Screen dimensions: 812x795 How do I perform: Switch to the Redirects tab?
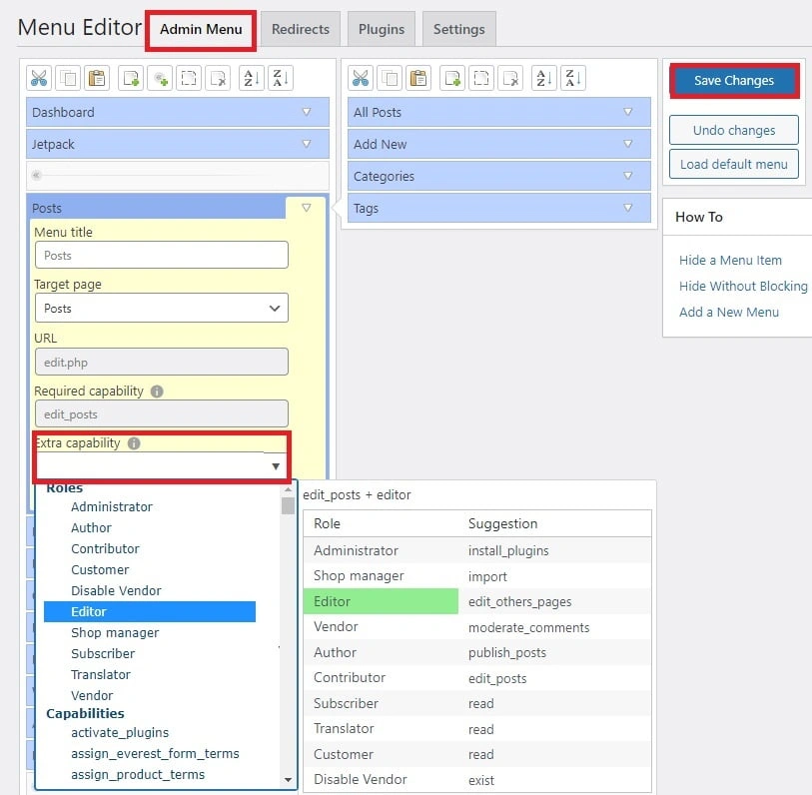[301, 29]
